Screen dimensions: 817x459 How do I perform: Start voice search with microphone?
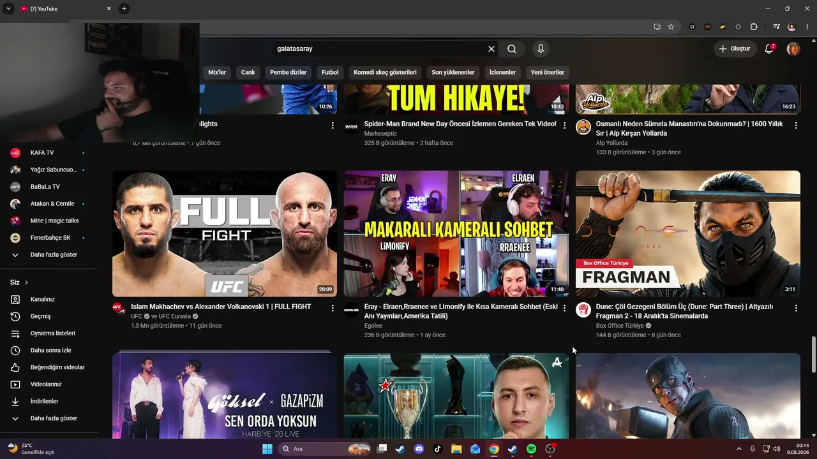pyautogui.click(x=541, y=48)
